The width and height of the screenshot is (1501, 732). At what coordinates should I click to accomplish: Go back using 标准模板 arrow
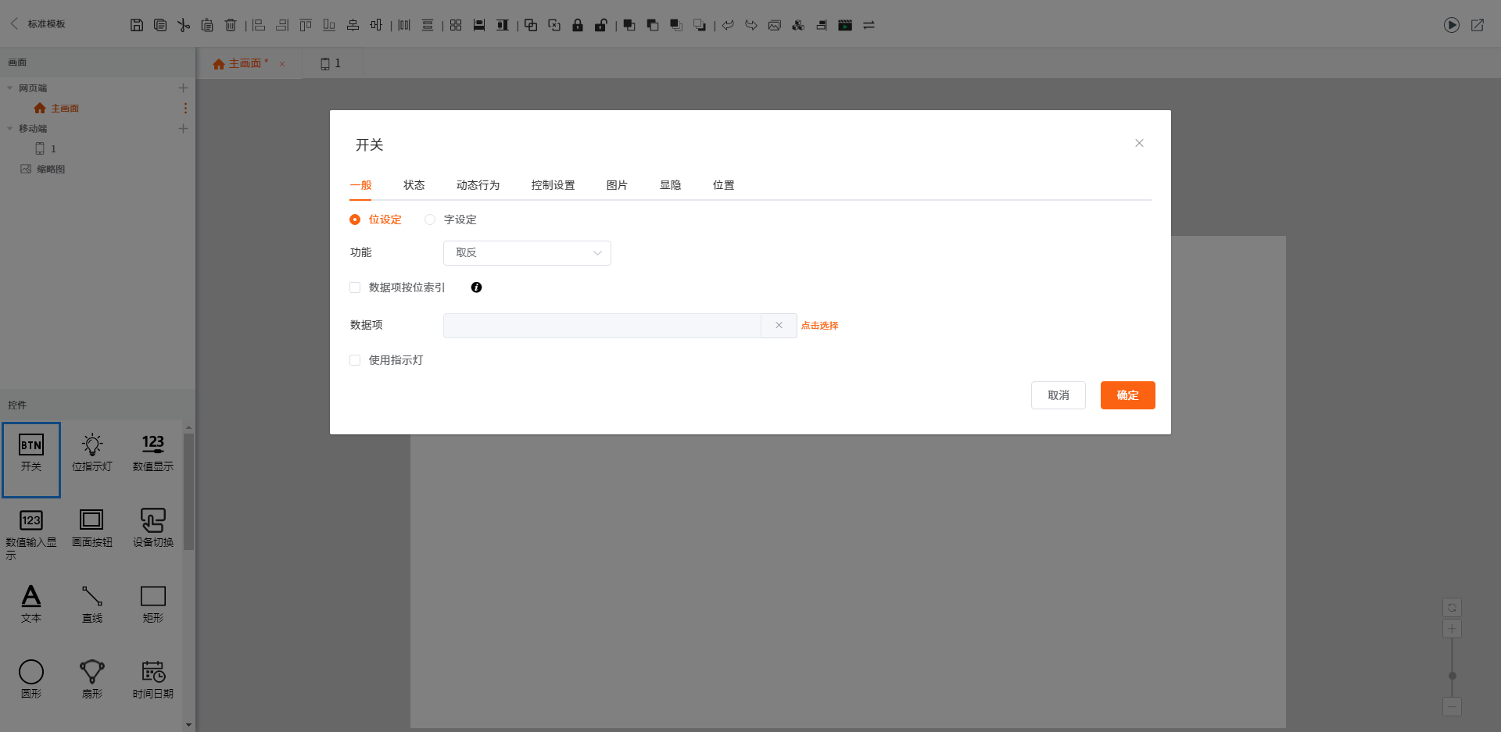coord(14,23)
